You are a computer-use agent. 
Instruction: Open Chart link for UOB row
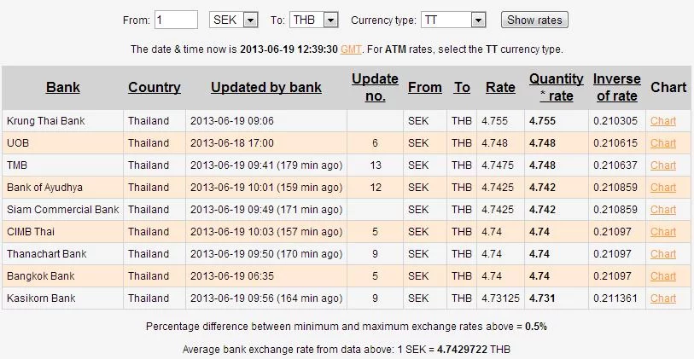point(663,143)
